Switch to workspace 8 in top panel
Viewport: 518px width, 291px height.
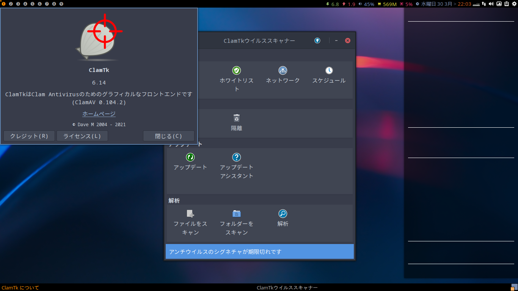tap(54, 4)
